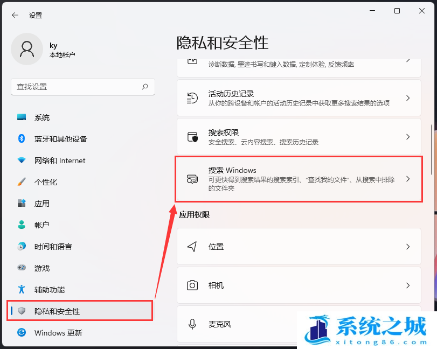Click the 隐私和安全性 page heading
The image size is (437, 349).
223,43
